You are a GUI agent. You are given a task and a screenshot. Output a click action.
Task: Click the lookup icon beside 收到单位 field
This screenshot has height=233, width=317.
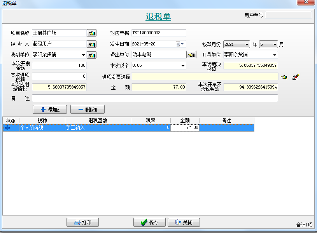tap(91, 55)
